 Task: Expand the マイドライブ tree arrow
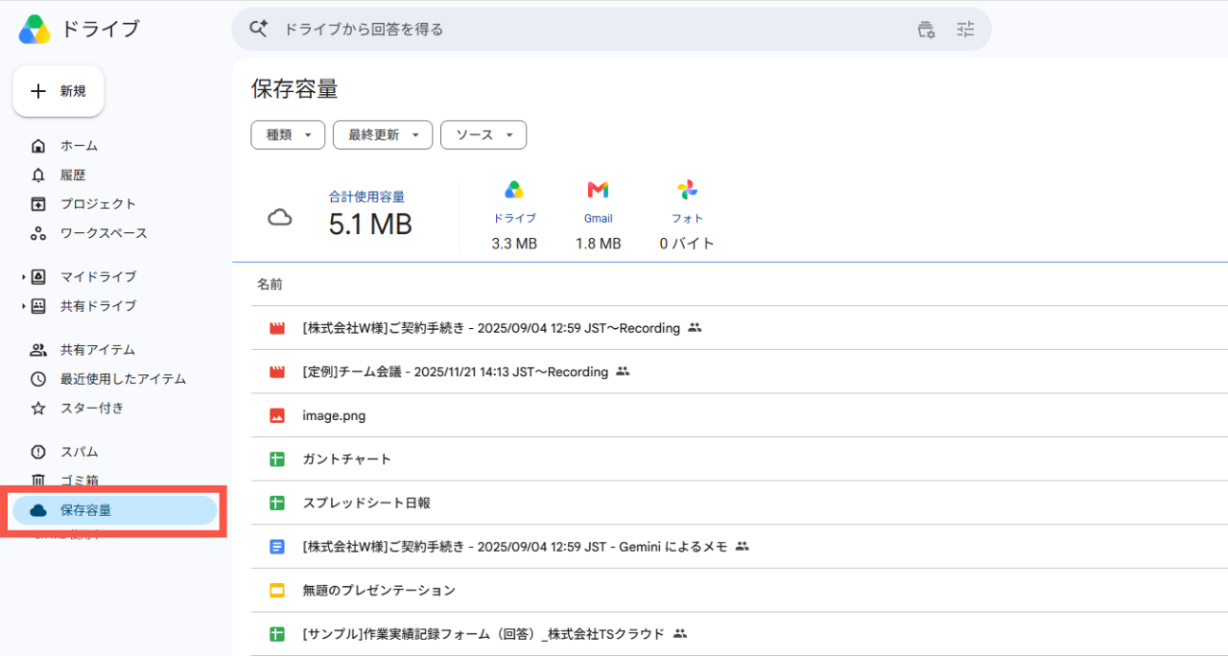tap(23, 277)
